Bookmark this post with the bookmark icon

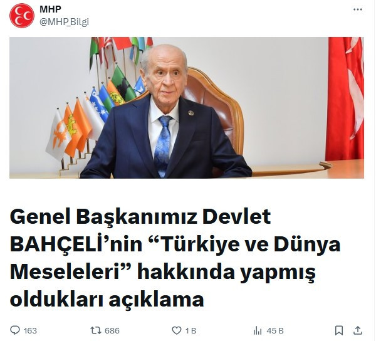339,330
